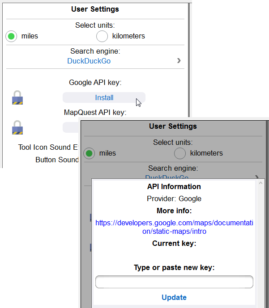Open DuckDuckGo search engine selector in upper panel
The image size is (269, 308).
point(89,61)
